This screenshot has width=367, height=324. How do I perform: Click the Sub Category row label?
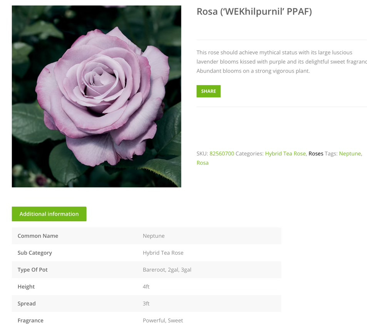(x=35, y=253)
